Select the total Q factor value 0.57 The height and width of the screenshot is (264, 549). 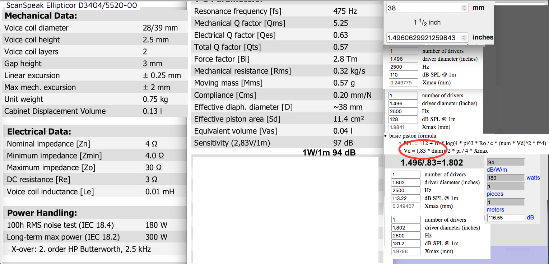[341, 47]
